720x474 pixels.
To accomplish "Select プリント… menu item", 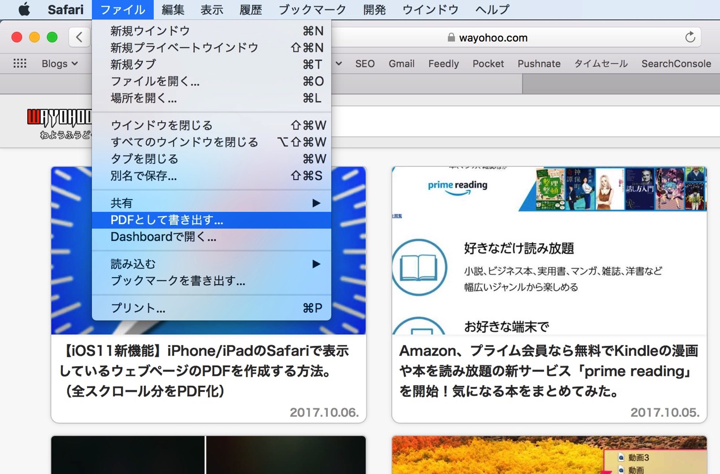I will [212, 308].
